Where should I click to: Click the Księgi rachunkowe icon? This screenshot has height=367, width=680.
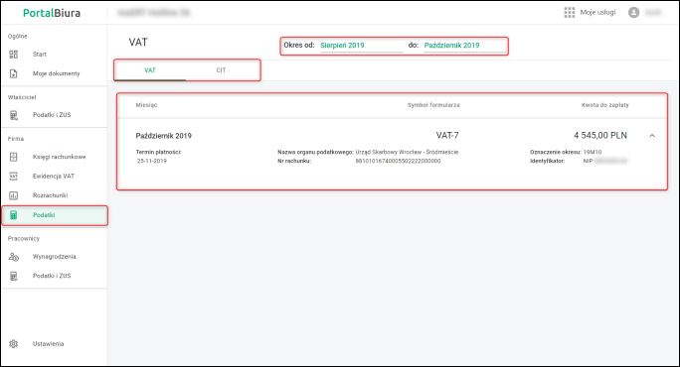[14, 157]
